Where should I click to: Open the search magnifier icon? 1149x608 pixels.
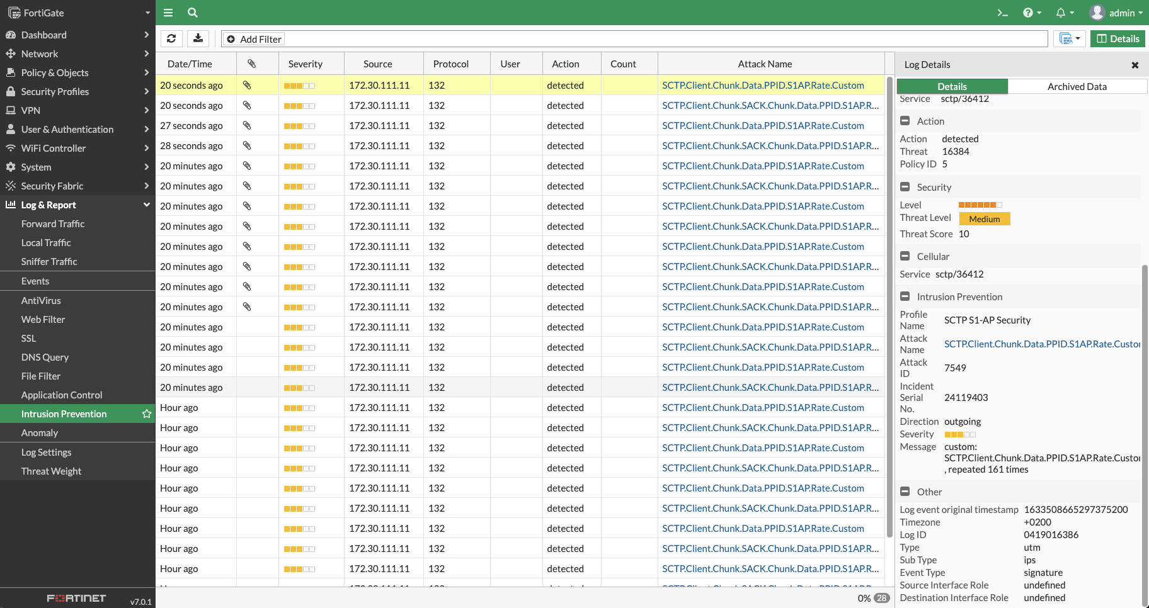pyautogui.click(x=193, y=13)
